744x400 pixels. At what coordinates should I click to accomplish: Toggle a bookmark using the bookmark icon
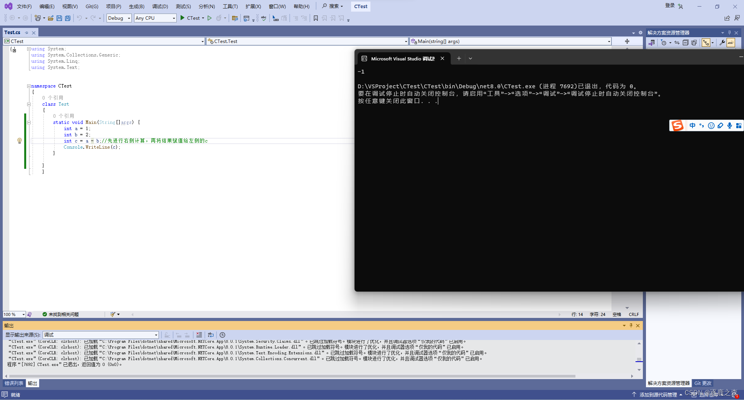click(x=316, y=18)
